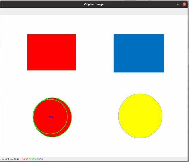This screenshot has height=162, width=189.
Task: Click the empty gray toolbar strip
Action: pyautogui.click(x=94, y=11)
